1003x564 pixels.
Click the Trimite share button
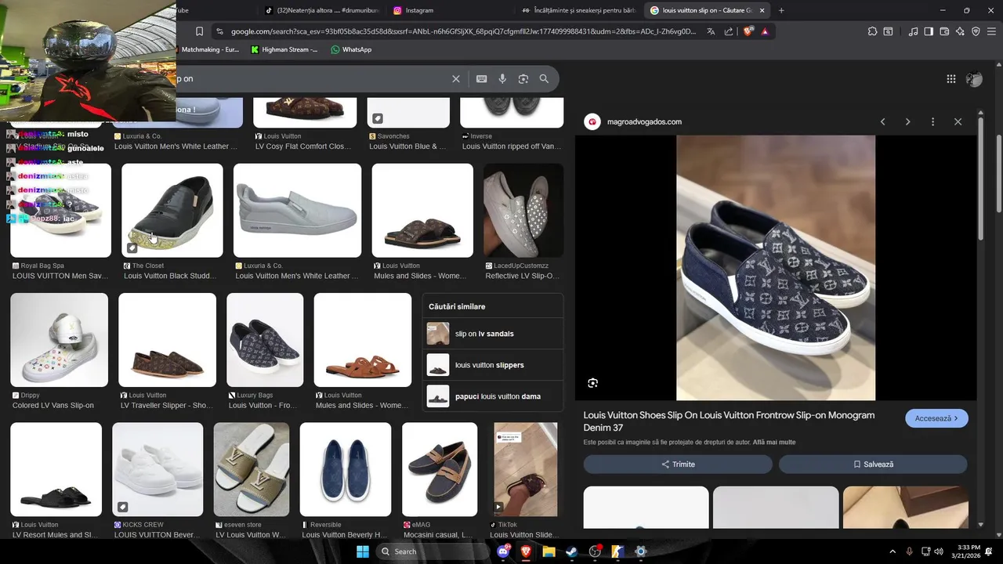pos(678,464)
